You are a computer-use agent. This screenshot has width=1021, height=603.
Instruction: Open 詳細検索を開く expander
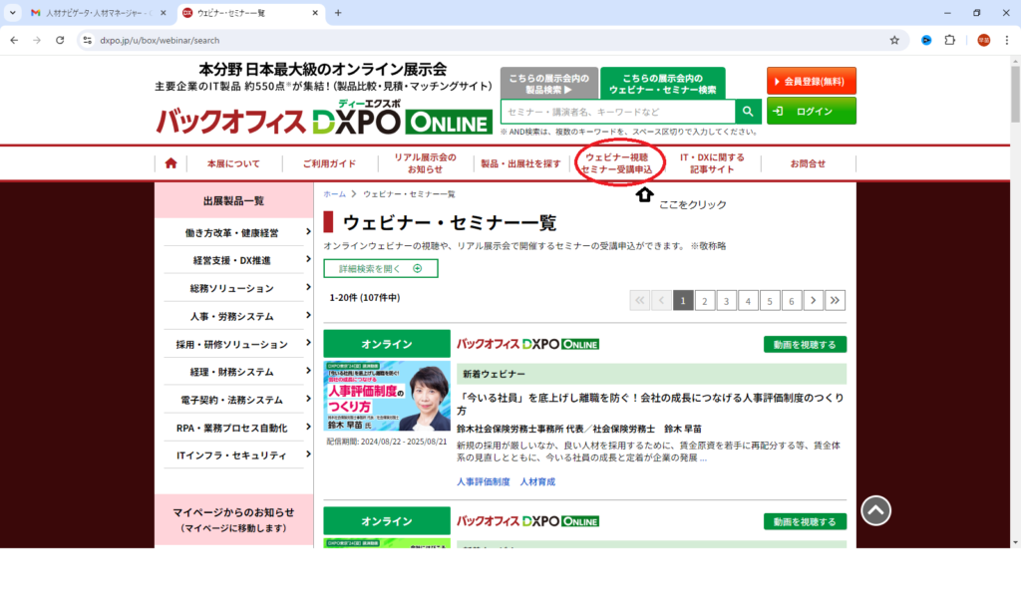tap(381, 268)
